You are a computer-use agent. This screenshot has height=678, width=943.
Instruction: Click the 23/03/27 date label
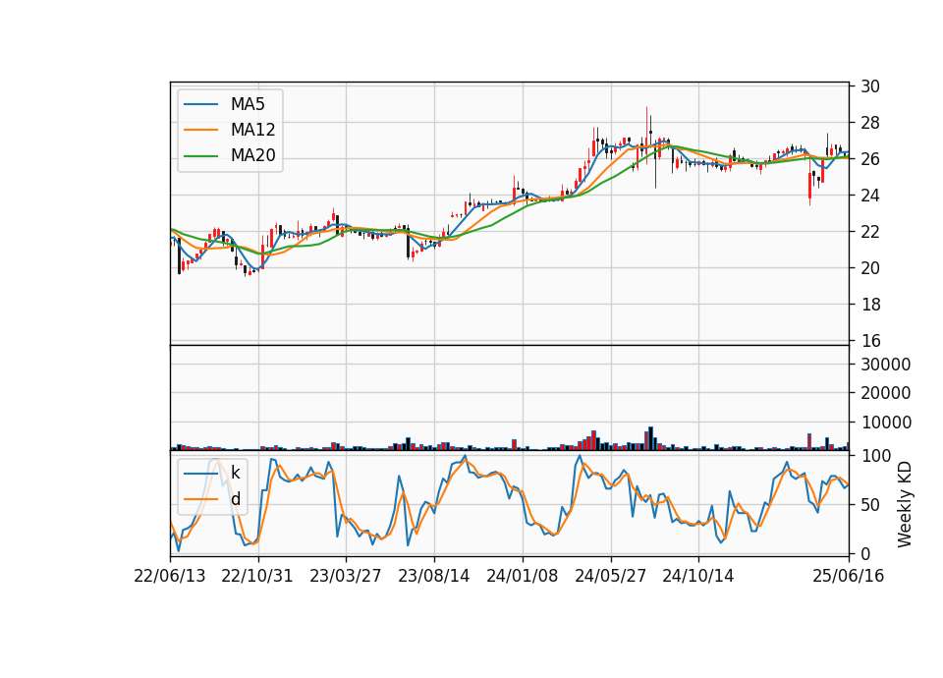345,576
